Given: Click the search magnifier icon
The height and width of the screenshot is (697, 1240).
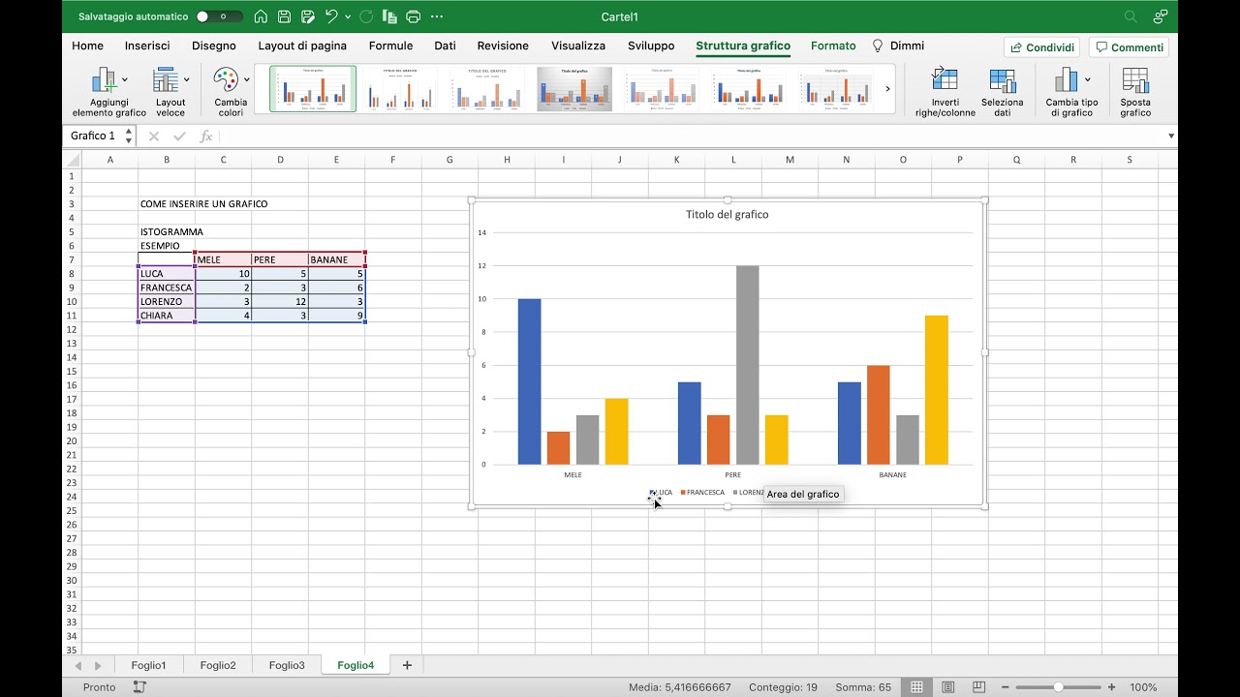Looking at the screenshot, I should pos(1131,16).
